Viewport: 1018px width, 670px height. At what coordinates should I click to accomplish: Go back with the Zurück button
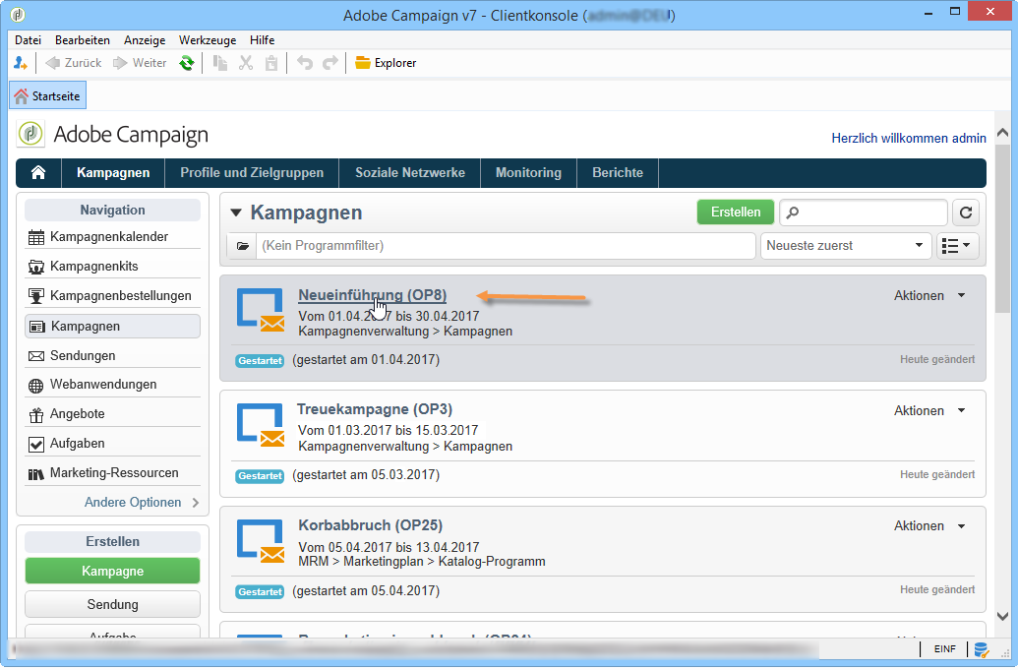[x=74, y=63]
